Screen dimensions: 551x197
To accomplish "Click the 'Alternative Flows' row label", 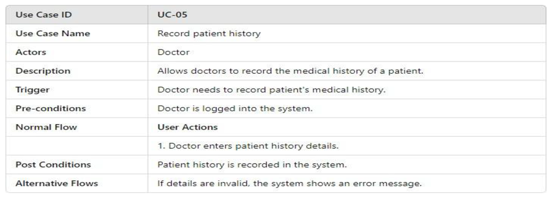I will 56,183.
